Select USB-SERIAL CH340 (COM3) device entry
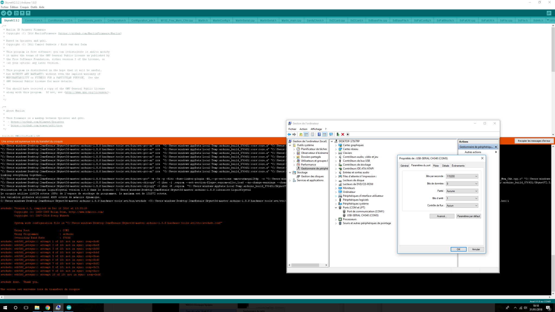This screenshot has width=555, height=312. coord(363,215)
